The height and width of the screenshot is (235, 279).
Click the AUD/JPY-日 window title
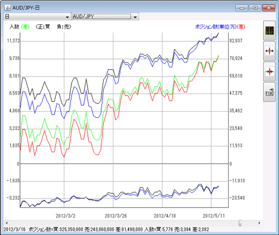tap(26, 8)
